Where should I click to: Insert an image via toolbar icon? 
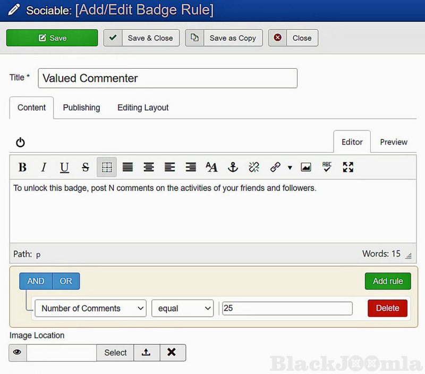(306, 168)
